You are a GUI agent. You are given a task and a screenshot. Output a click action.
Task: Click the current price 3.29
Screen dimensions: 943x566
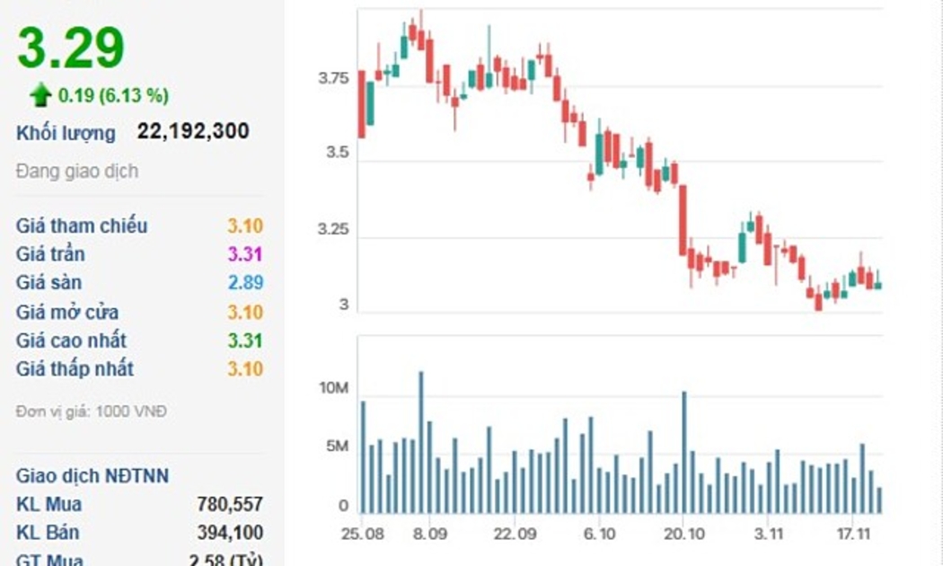click(71, 49)
